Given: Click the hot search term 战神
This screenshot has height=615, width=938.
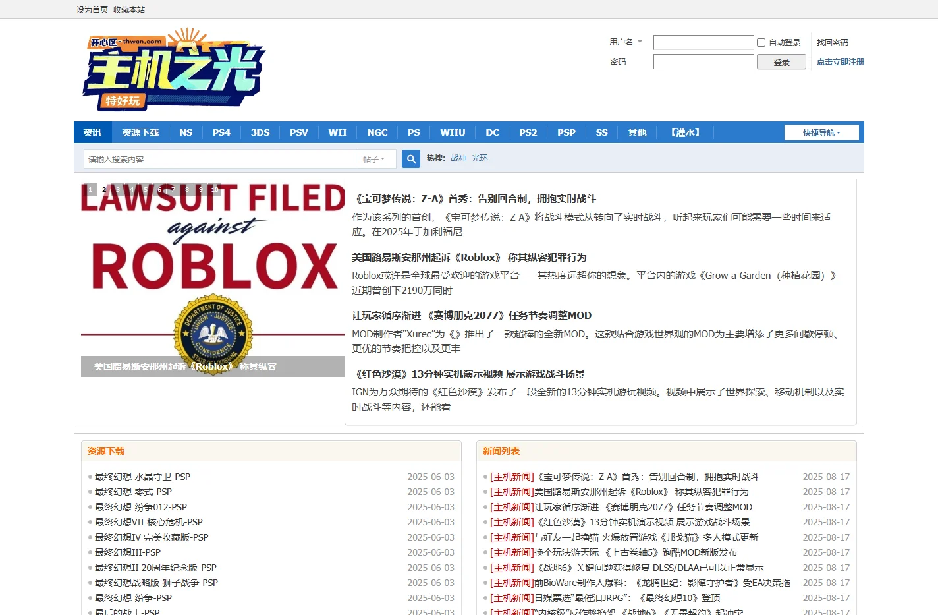Looking at the screenshot, I should point(458,158).
